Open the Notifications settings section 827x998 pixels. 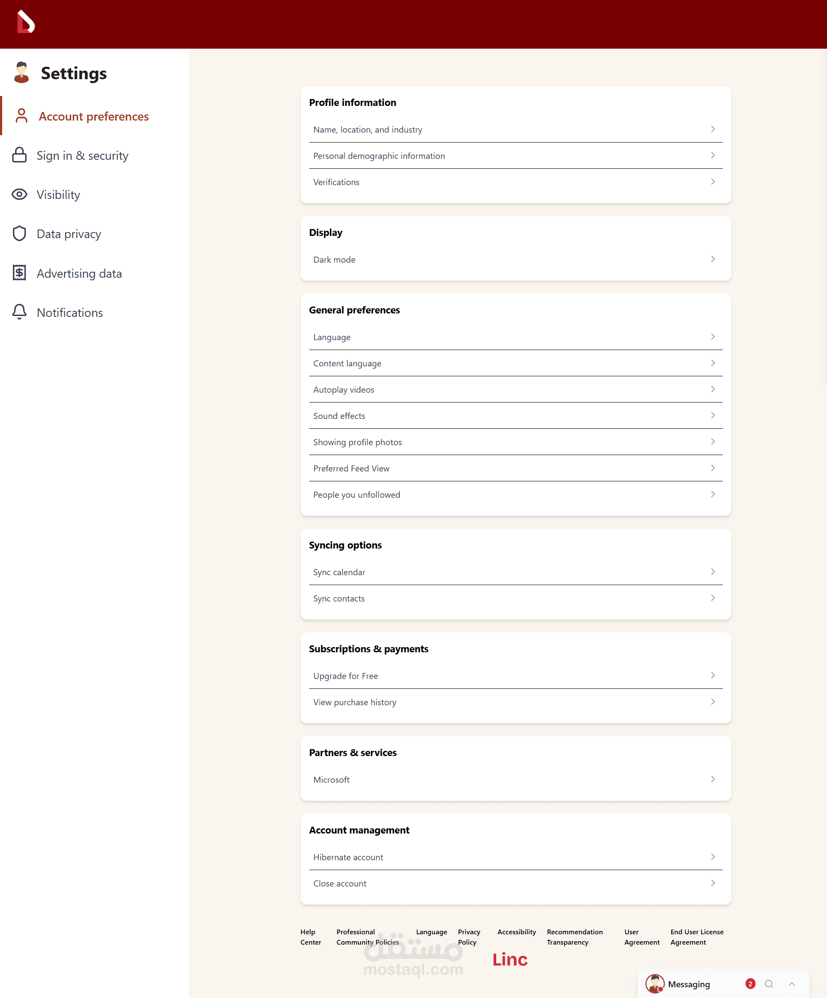coord(69,313)
